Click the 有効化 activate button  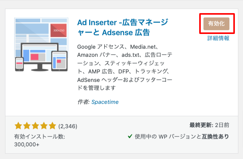[217, 24]
